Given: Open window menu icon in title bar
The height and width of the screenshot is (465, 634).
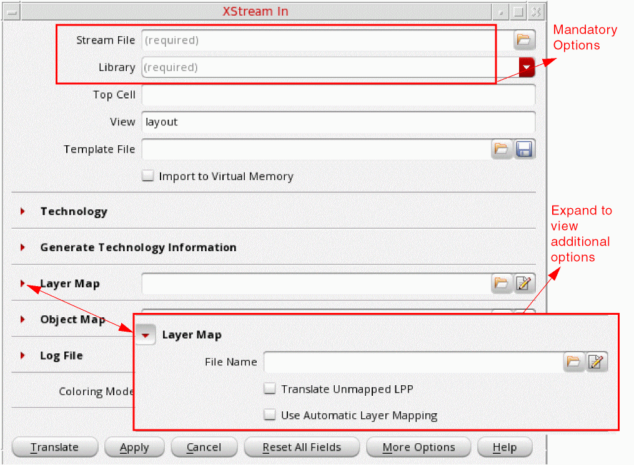Looking at the screenshot, I should point(12,12).
